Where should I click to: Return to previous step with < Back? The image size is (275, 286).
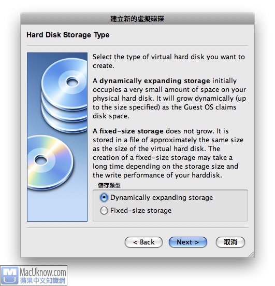point(143,242)
